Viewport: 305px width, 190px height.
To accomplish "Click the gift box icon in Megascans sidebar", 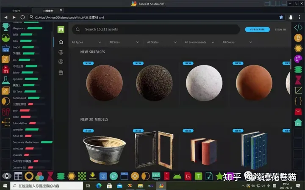I will (x=61, y=72).
